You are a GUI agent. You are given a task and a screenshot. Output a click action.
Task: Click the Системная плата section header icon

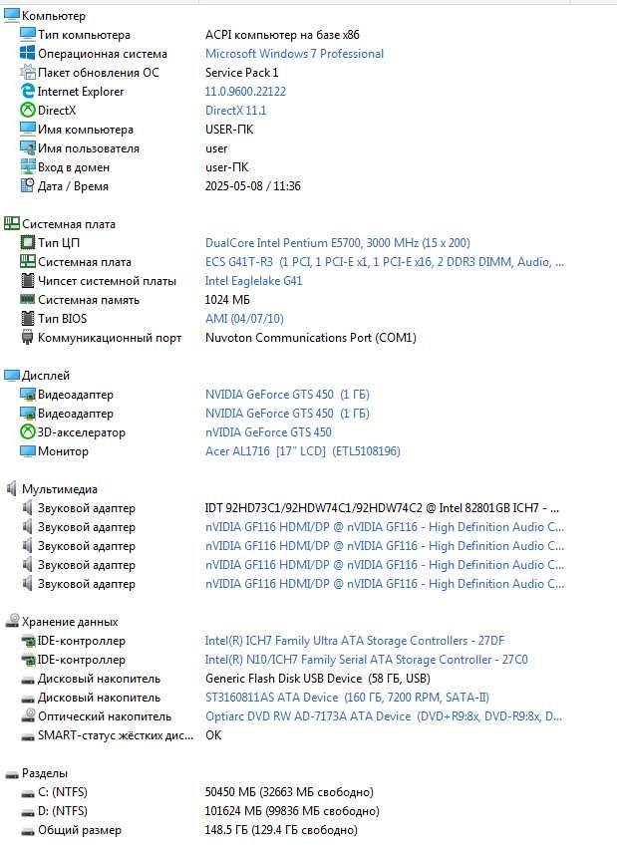(x=11, y=223)
